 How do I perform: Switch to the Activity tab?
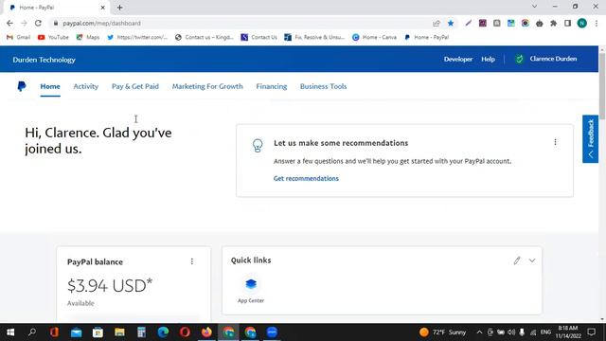pos(86,86)
